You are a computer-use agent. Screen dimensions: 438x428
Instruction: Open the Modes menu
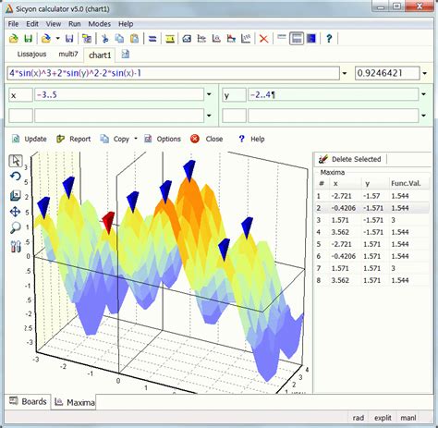point(100,24)
